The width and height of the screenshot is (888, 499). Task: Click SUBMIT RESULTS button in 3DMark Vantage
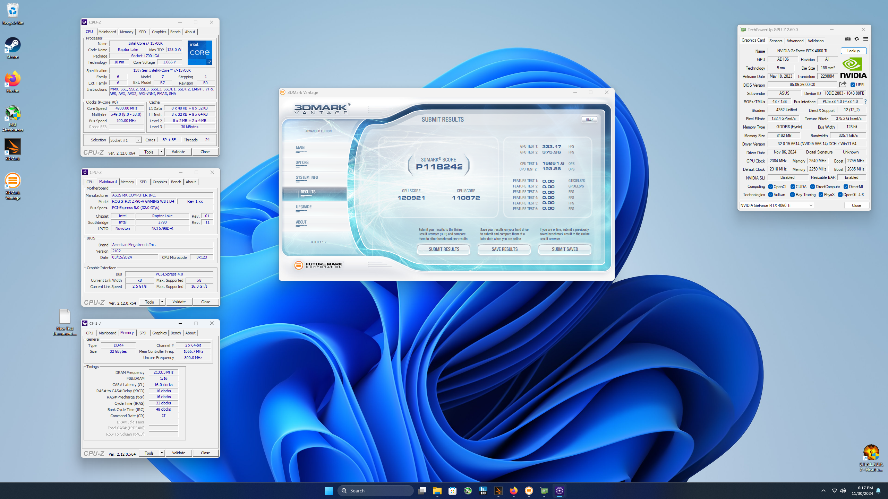[x=444, y=249]
